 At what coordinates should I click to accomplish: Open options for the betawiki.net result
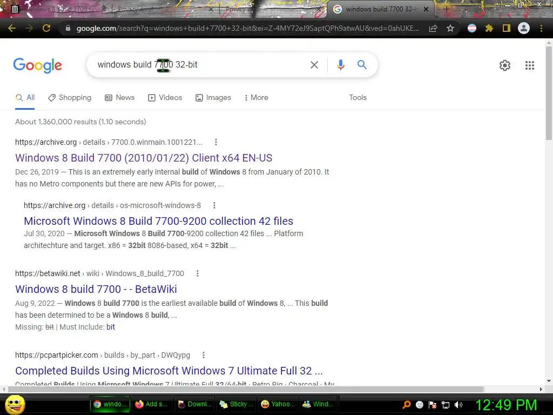coord(198,273)
